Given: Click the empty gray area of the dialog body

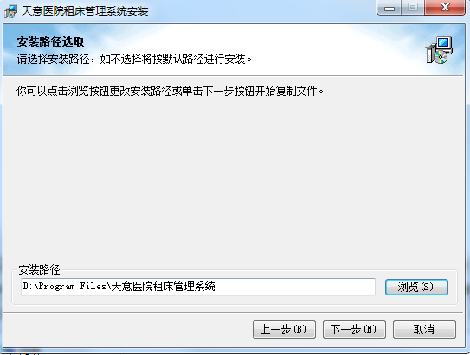Looking at the screenshot, I should [x=234, y=180].
